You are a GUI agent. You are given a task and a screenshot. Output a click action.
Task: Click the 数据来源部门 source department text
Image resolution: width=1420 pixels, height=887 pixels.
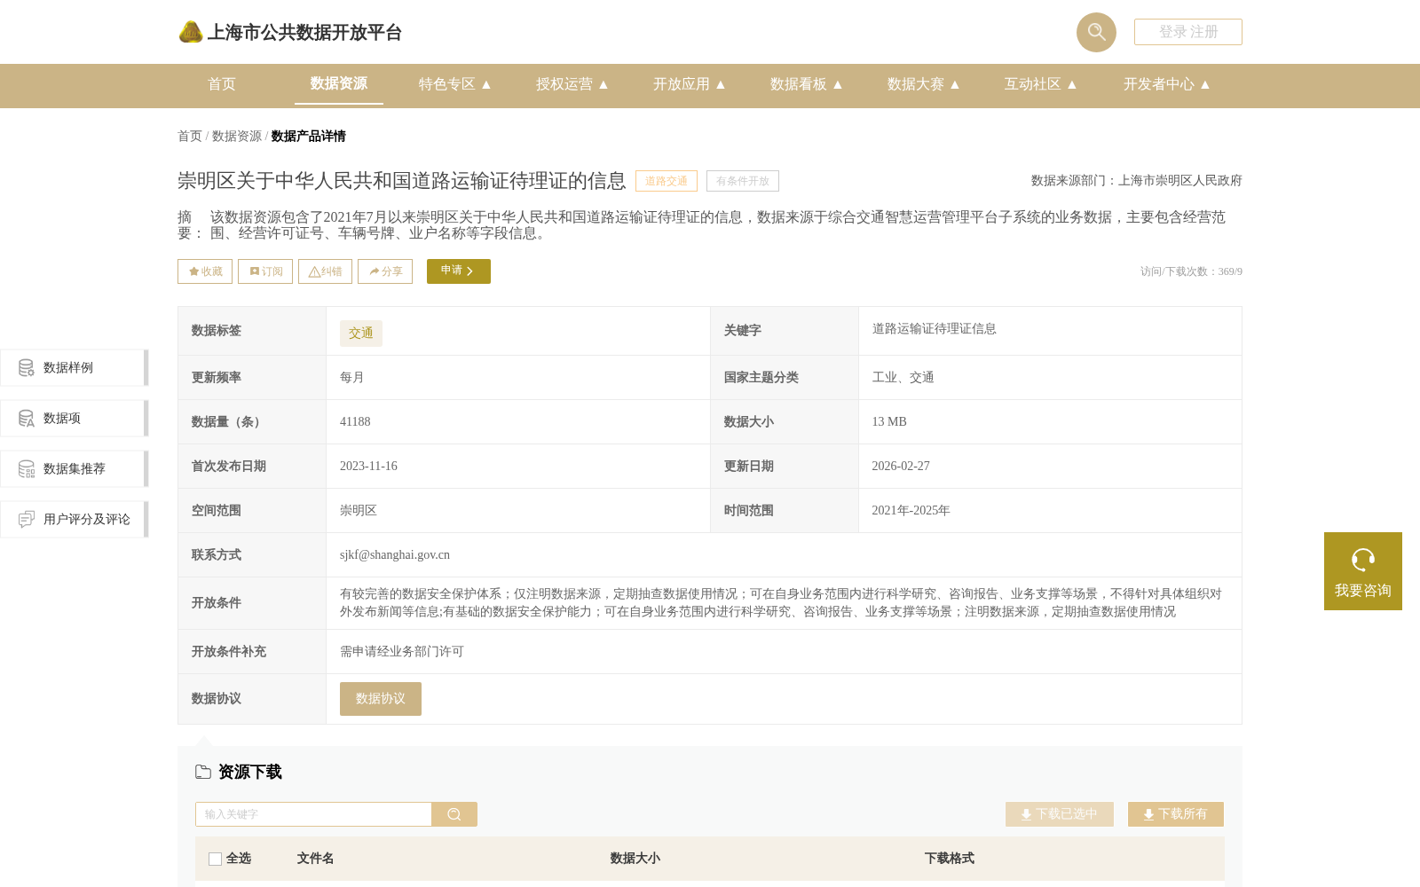(x=1137, y=181)
